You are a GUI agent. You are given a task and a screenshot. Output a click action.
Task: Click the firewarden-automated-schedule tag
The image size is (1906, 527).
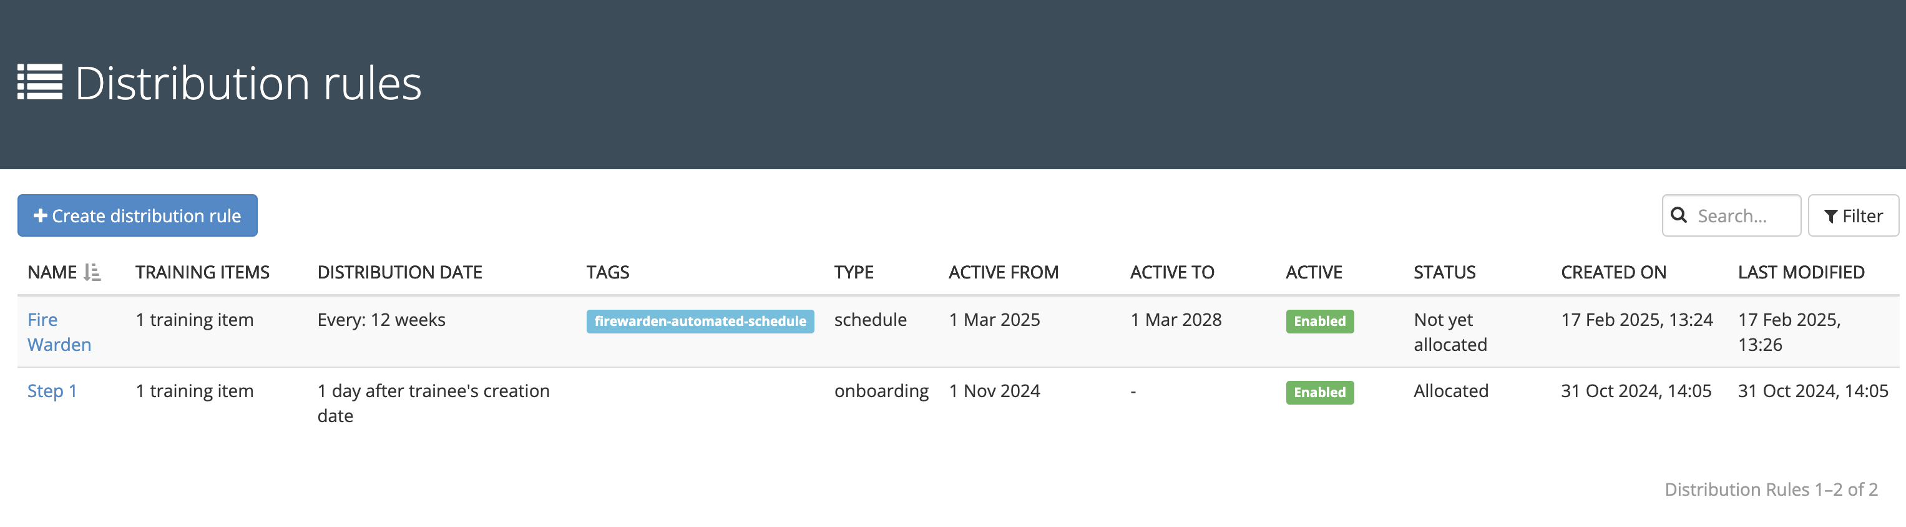(699, 321)
